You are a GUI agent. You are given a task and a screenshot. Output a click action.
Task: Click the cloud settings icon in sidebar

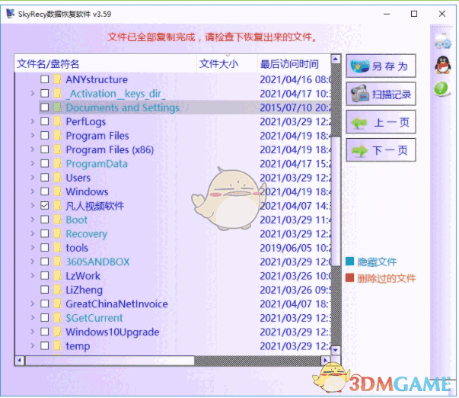442,41
